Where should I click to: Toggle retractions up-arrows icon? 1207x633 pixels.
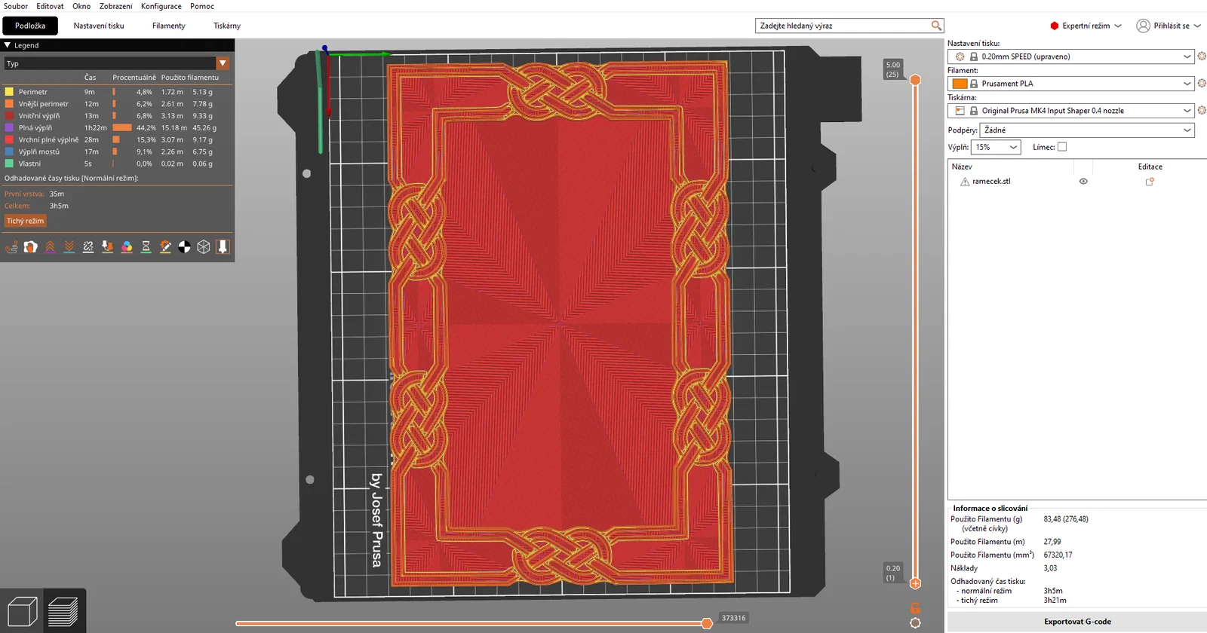50,246
